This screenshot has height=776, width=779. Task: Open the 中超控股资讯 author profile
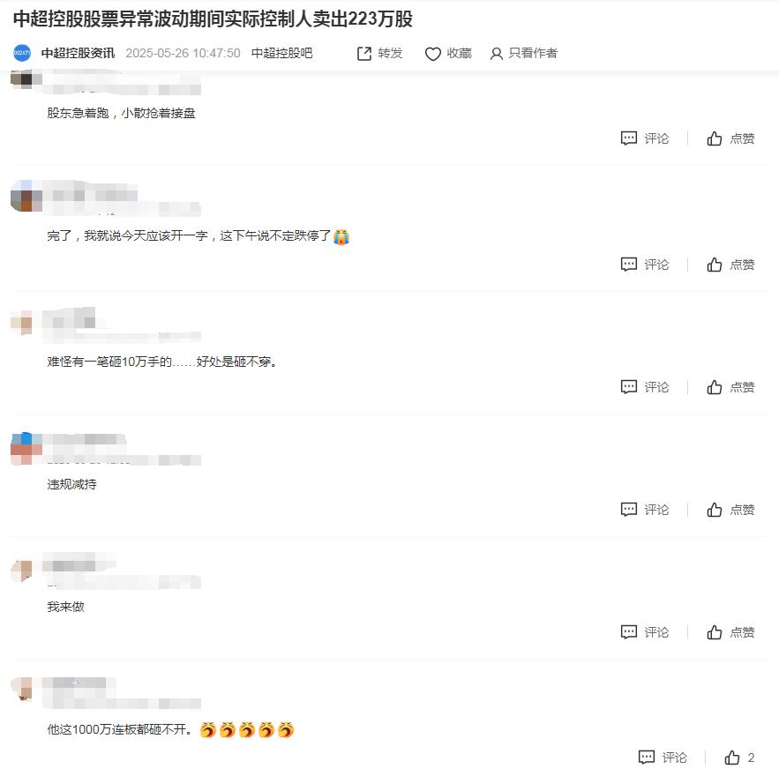78,53
